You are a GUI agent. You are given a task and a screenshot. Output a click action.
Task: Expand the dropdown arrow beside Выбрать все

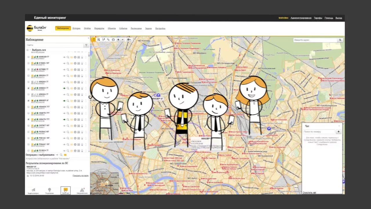pos(30,50)
